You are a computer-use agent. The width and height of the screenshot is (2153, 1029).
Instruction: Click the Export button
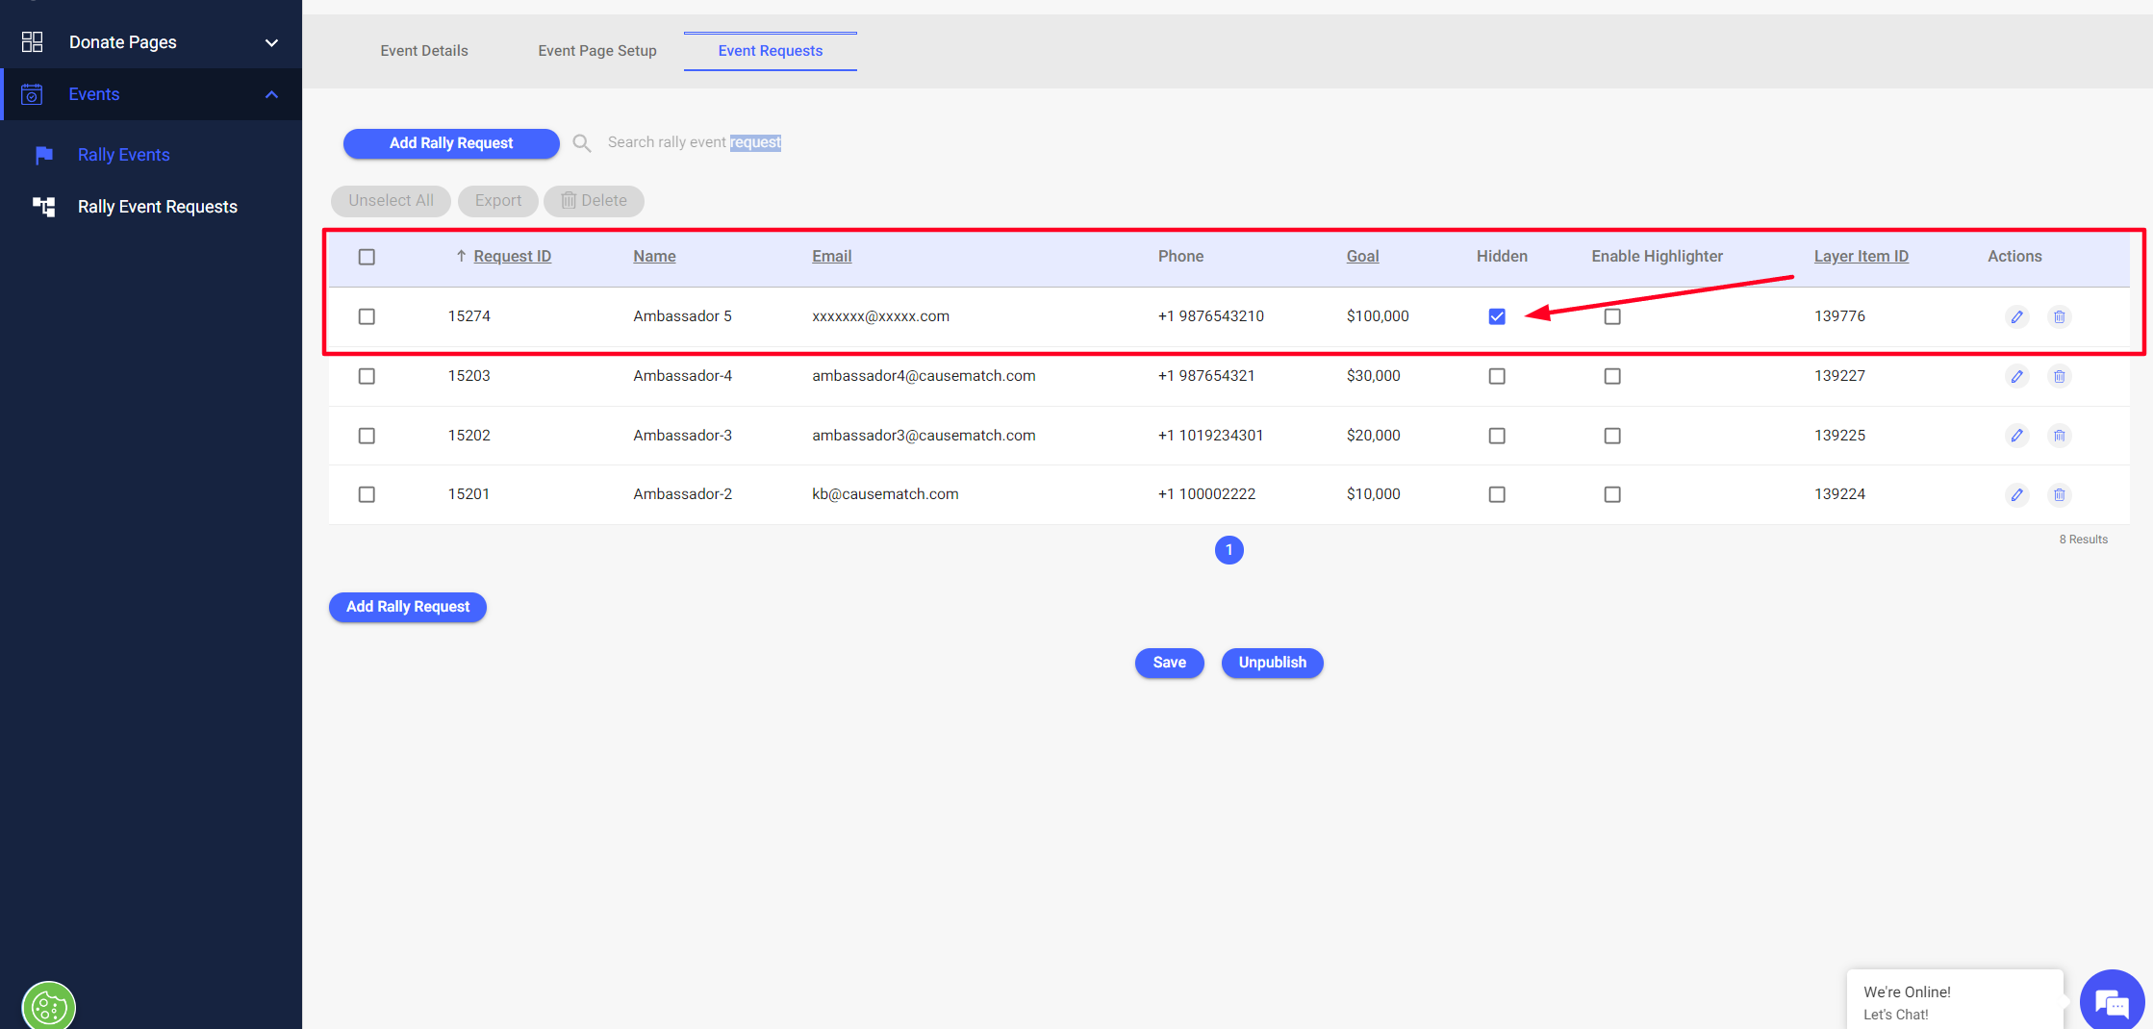(498, 201)
